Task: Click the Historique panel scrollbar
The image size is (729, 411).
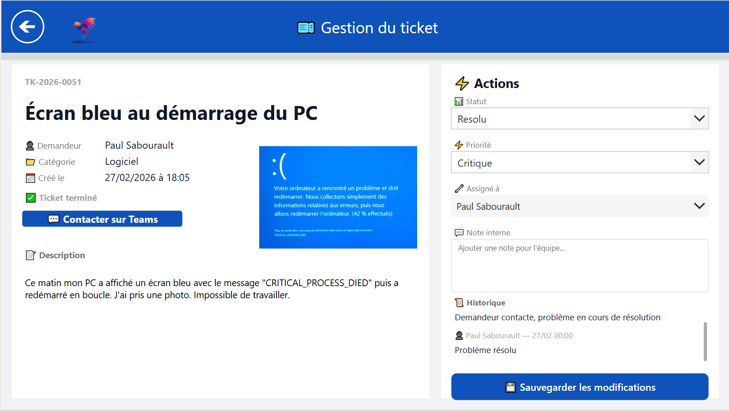Action: [x=705, y=341]
